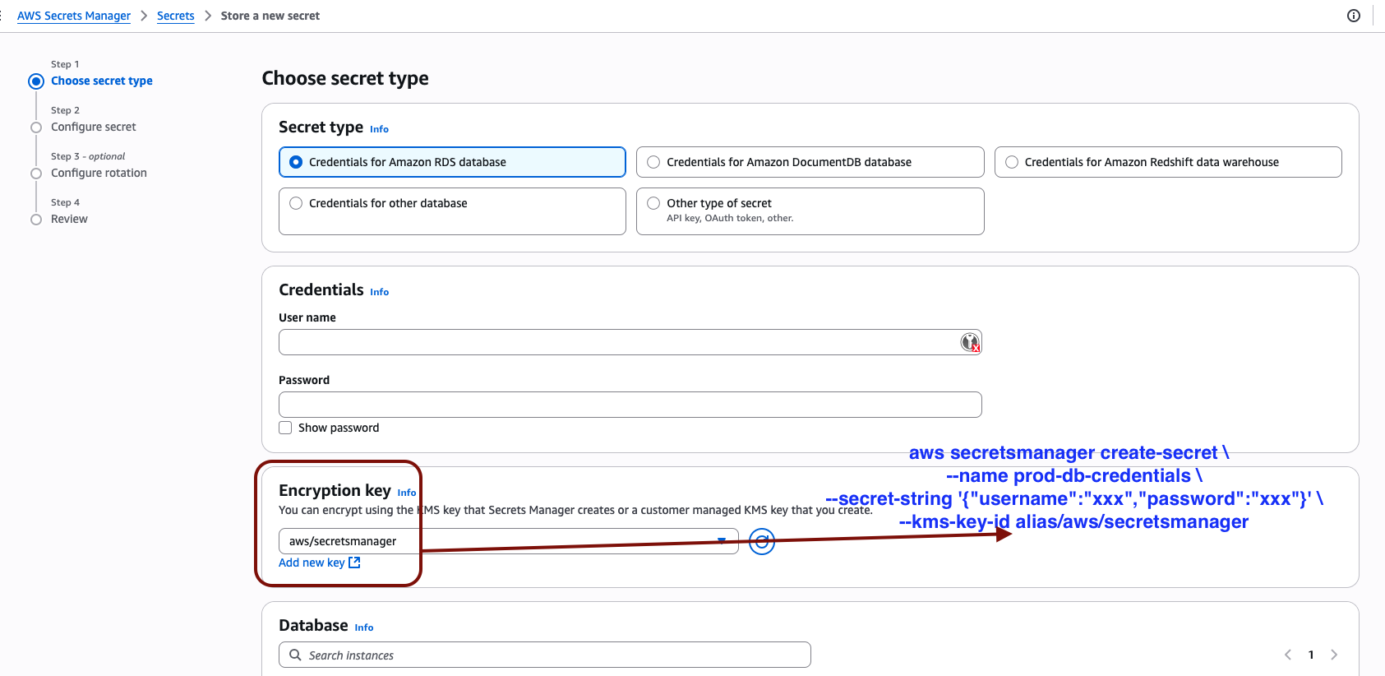The image size is (1385, 676).
Task: Open Info link next to Encryption key
Action: click(x=407, y=493)
